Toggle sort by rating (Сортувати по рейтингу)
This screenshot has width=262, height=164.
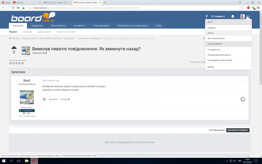pos(238,130)
